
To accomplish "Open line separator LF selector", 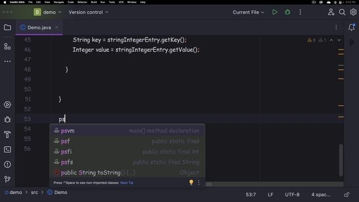I will coord(270,195).
